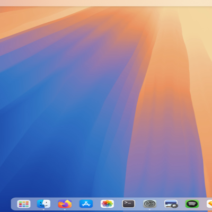Launch Spotify from the Dock
This screenshot has width=212, height=212.
pos(192,204)
